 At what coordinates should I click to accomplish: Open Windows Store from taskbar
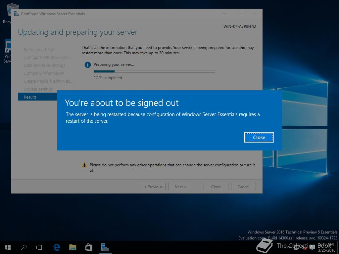[x=89, y=247]
